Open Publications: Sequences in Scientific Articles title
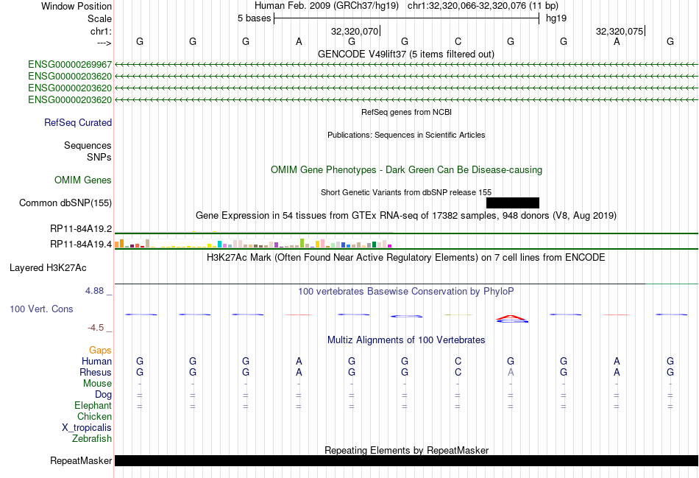 406,135
